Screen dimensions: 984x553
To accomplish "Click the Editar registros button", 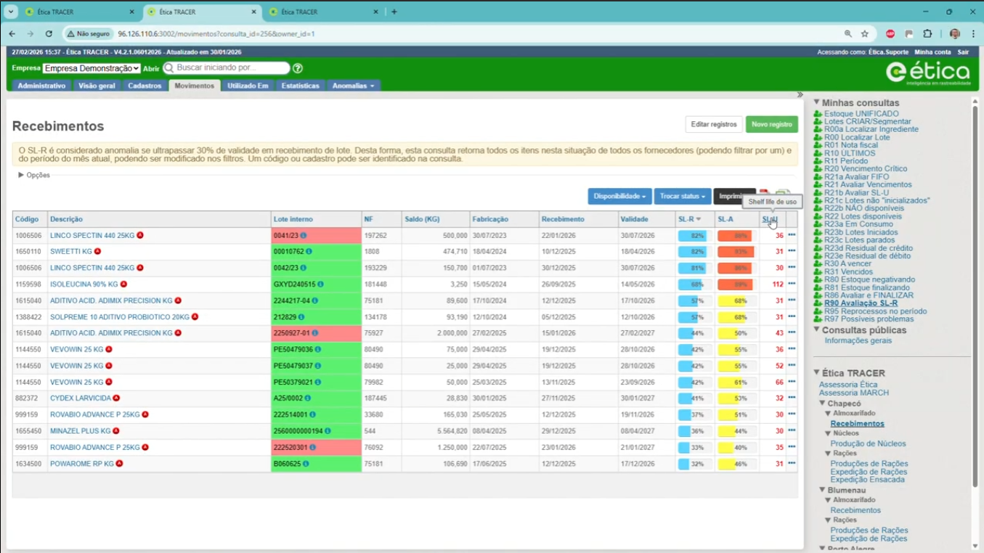I will pyautogui.click(x=714, y=124).
